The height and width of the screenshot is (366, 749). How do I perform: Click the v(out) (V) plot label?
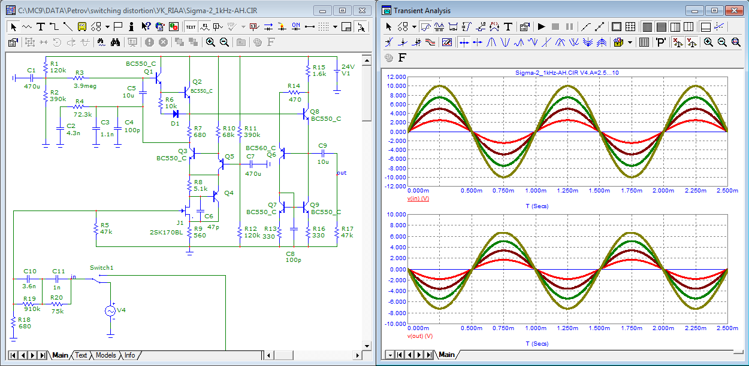[419, 336]
